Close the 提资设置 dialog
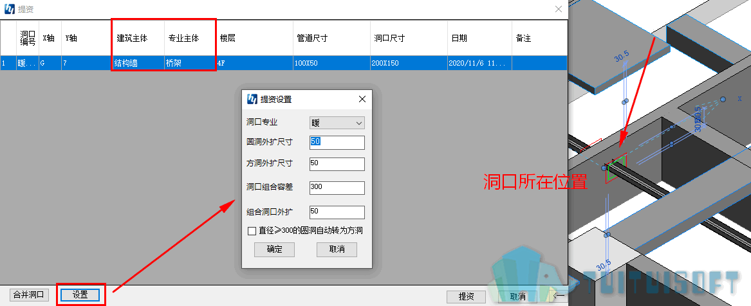751x306 pixels. 362,99
